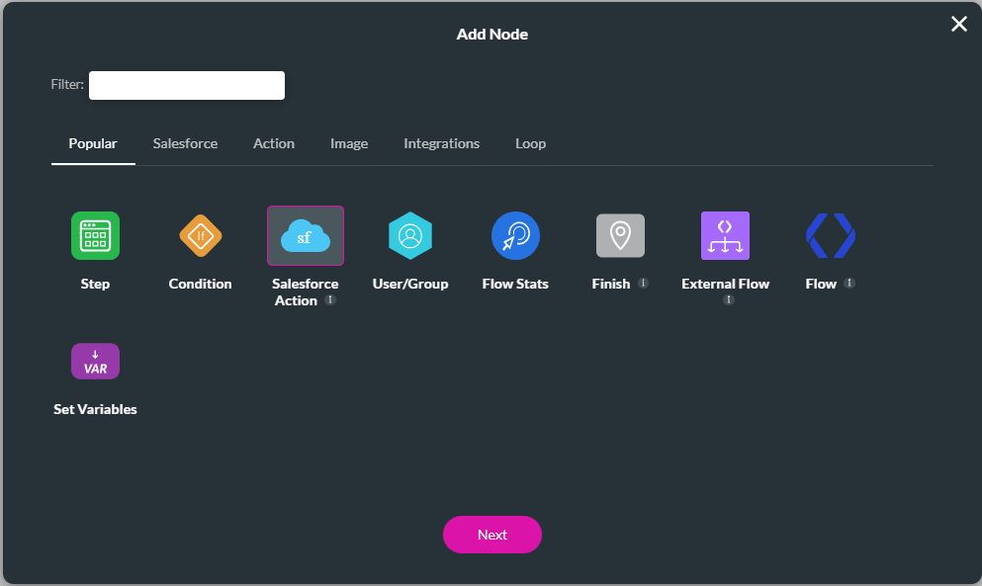This screenshot has width=982, height=586.
Task: Open the Action tab
Action: pyautogui.click(x=274, y=143)
